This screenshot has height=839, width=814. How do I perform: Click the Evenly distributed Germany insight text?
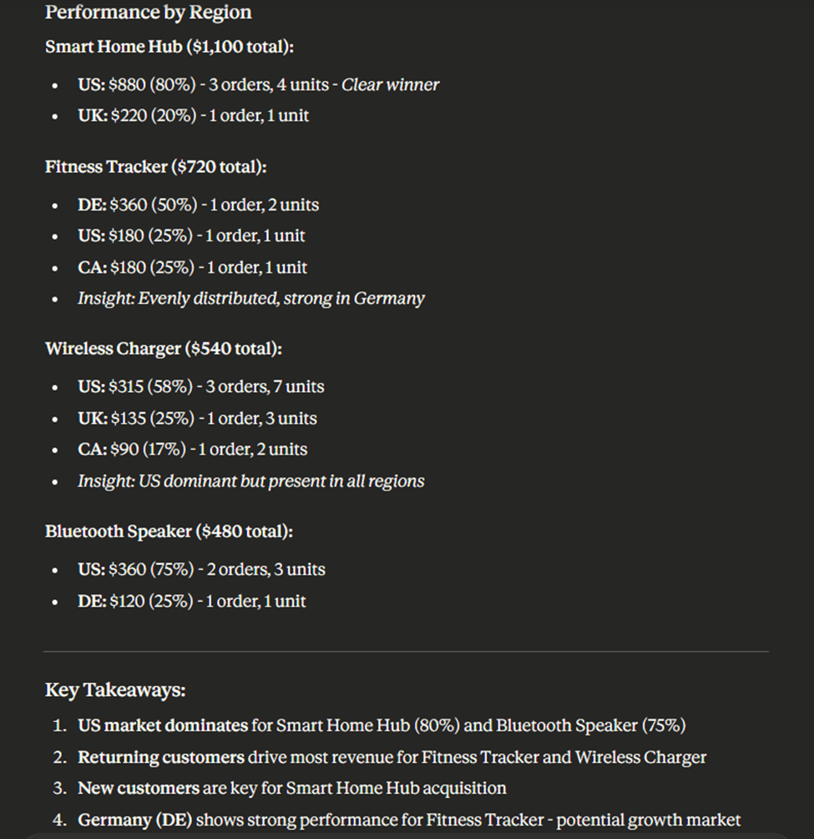click(x=251, y=298)
